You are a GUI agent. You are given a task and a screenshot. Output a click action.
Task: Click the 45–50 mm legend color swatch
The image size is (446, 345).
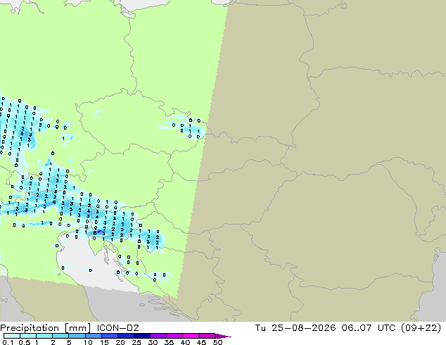coord(207,336)
